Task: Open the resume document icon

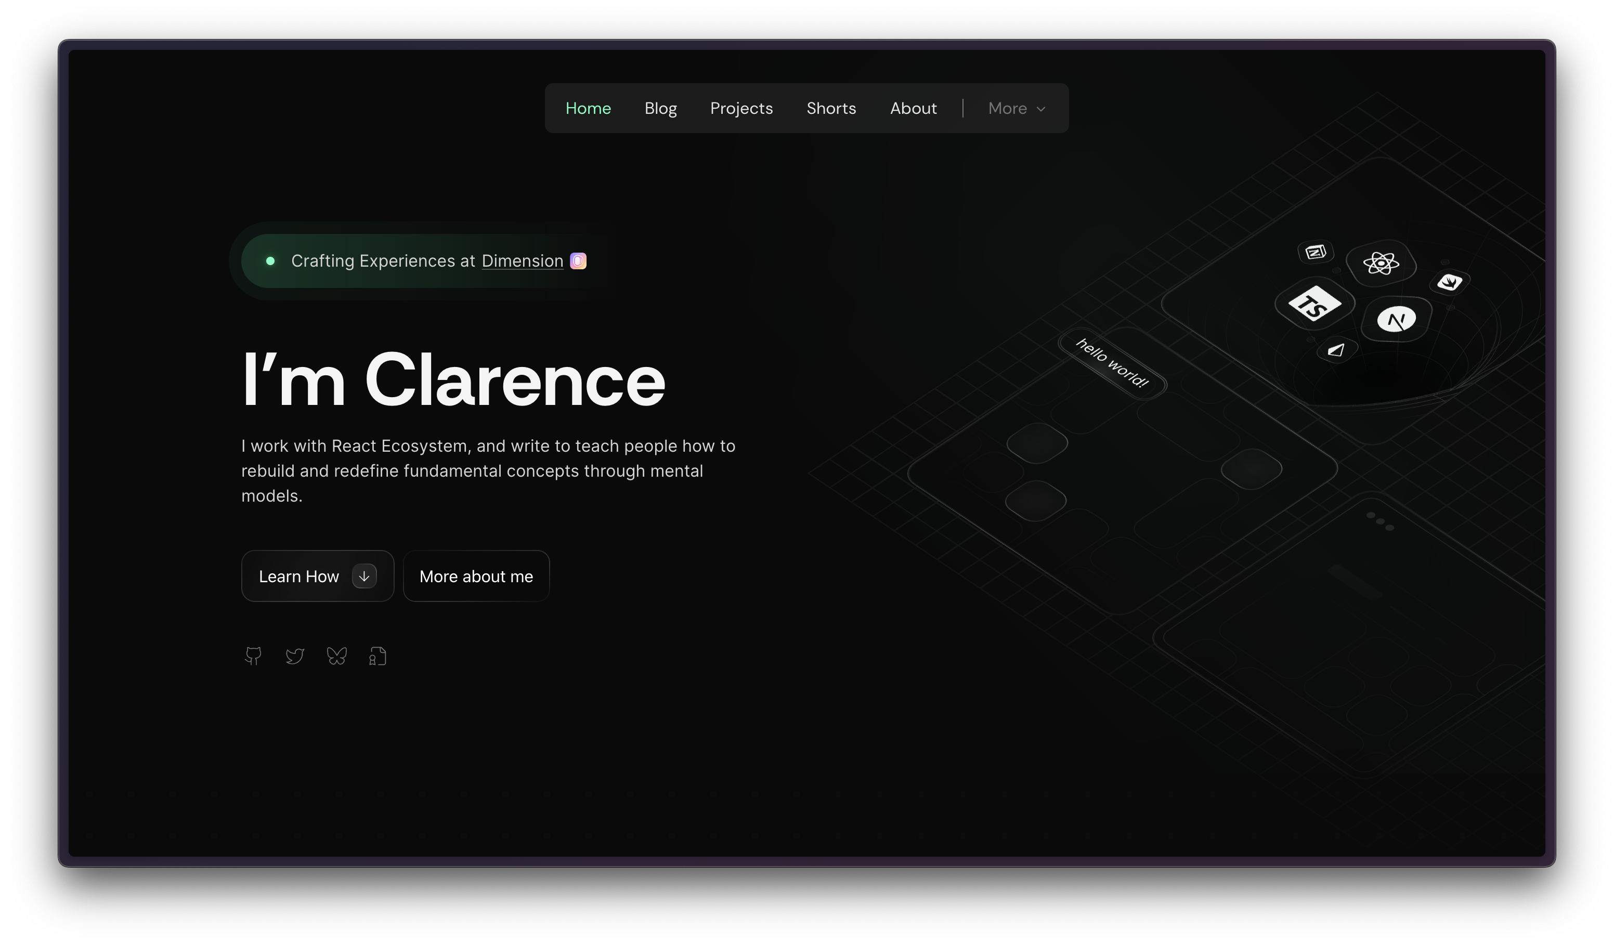Action: pos(378,656)
